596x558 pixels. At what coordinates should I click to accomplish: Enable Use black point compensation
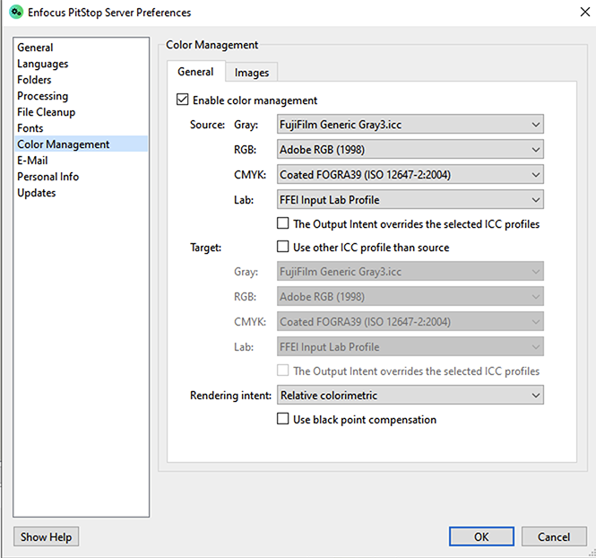(283, 419)
